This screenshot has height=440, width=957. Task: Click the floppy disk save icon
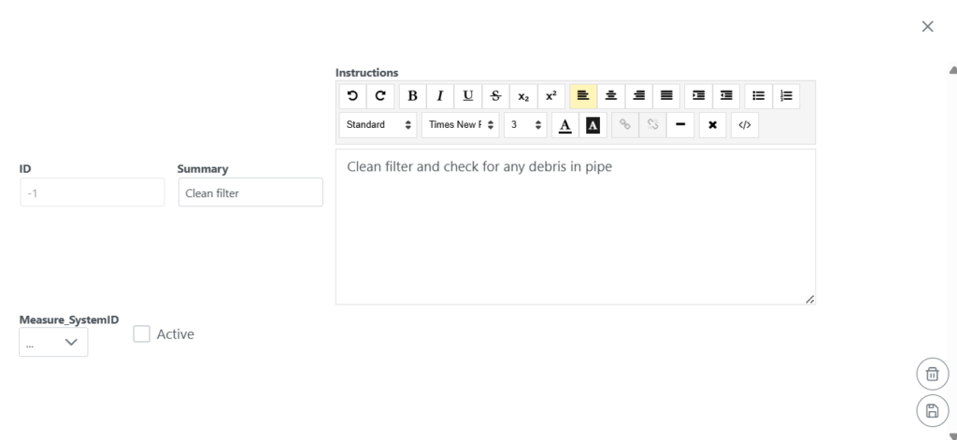pos(932,411)
